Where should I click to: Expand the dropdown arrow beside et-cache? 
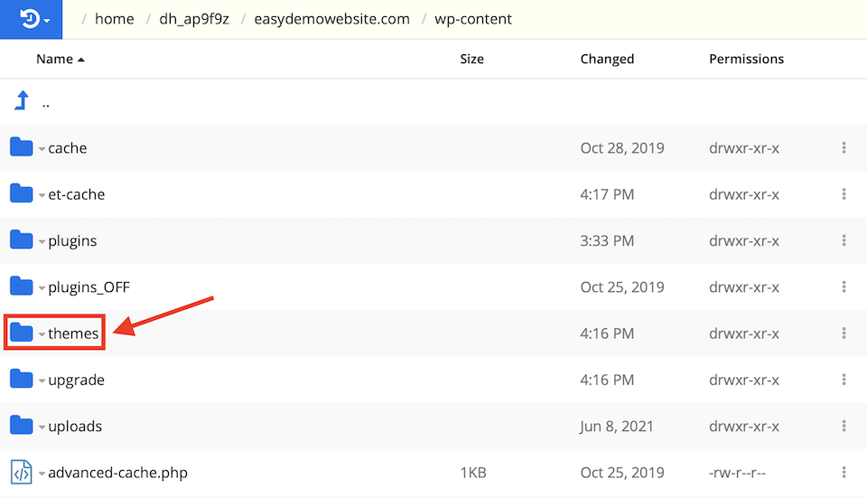pyautogui.click(x=42, y=195)
